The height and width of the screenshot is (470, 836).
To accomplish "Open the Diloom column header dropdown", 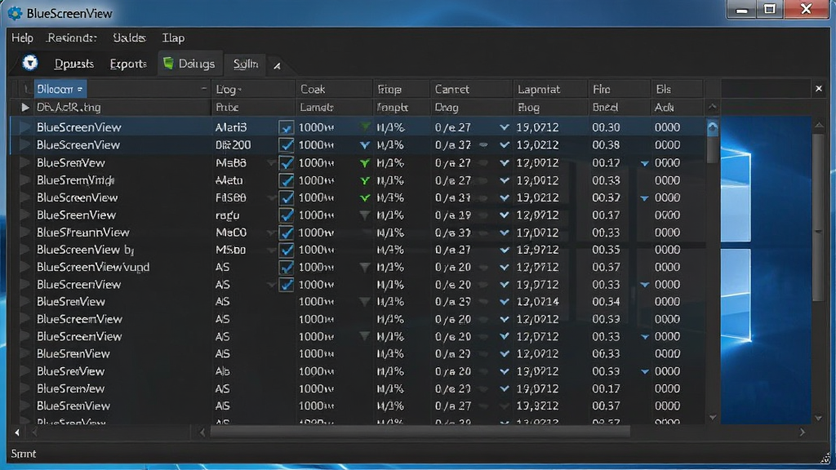I will 80,89.
